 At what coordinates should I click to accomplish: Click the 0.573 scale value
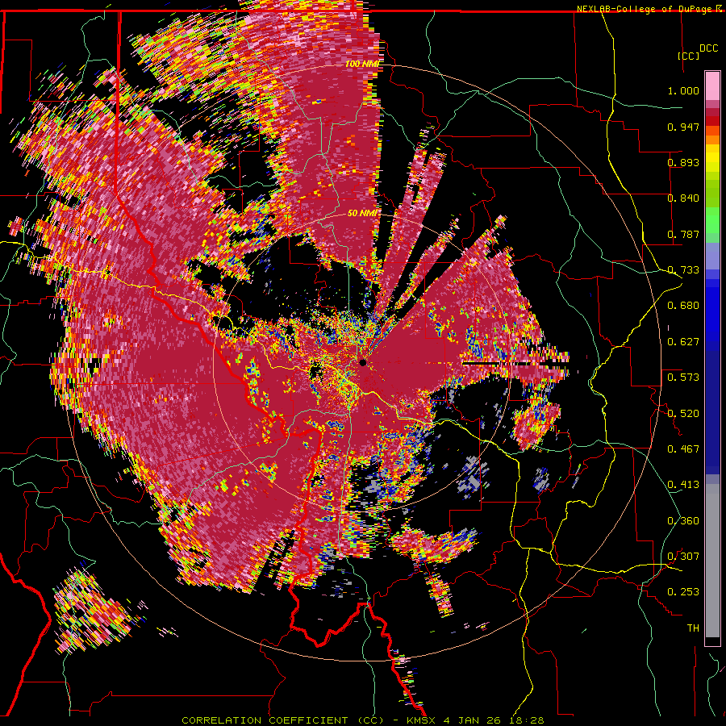683,378
